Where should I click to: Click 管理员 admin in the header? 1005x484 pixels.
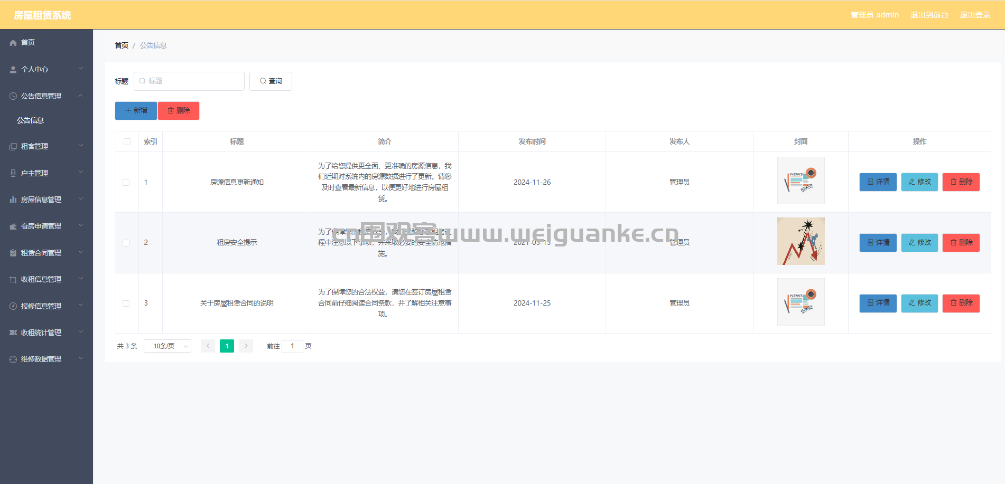pos(874,15)
